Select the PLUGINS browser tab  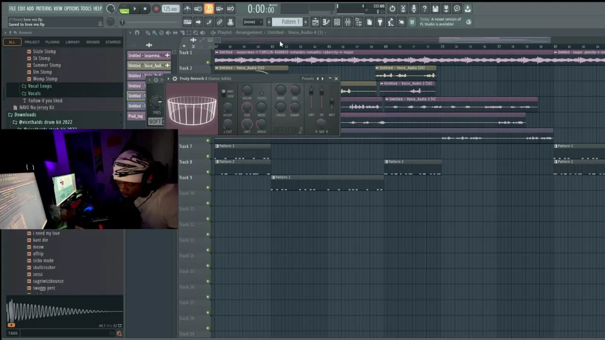click(52, 42)
